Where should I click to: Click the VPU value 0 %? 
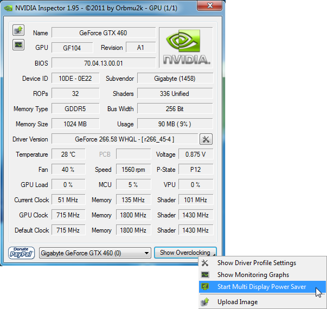196,185
